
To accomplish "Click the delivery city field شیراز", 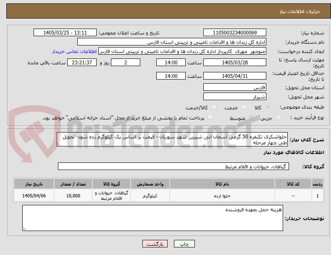I will pyautogui.click(x=234, y=97).
